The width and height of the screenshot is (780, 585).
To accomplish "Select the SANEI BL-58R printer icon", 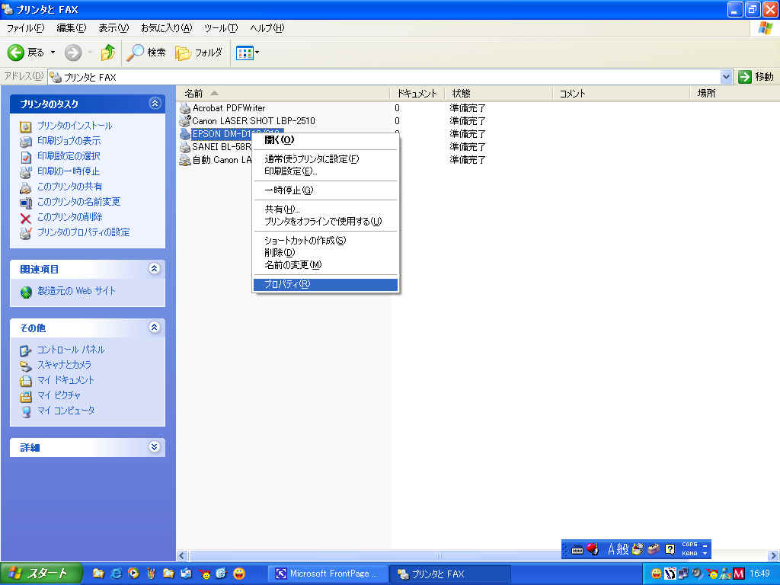I will (x=185, y=147).
